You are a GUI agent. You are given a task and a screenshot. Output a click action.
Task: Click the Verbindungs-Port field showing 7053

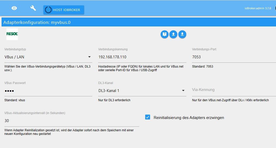[234, 57]
